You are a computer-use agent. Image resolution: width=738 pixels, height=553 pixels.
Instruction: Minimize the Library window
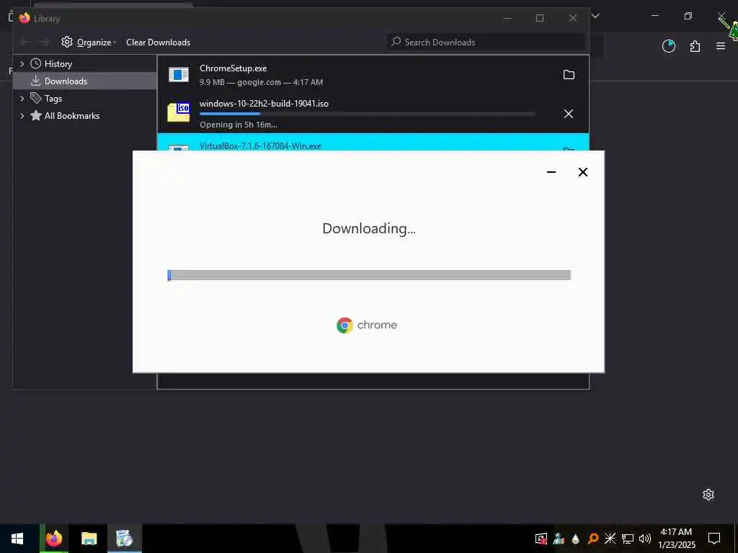507,18
